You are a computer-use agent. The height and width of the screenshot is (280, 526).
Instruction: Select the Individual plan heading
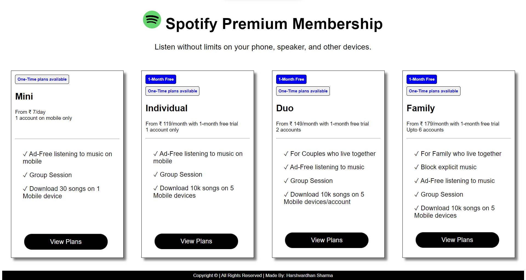point(166,108)
